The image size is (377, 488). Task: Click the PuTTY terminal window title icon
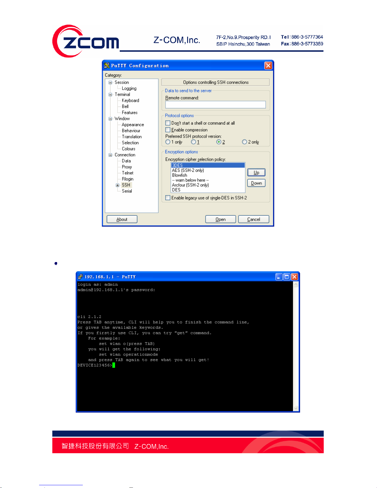click(80, 276)
